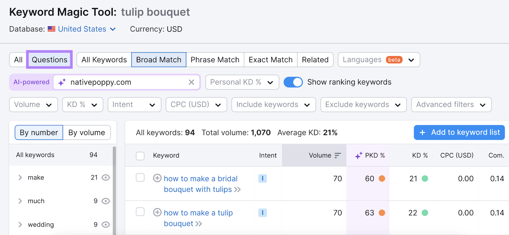509x235 pixels.
Task: Click the sparkle icon next to PKD %
Action: pyautogui.click(x=359, y=155)
